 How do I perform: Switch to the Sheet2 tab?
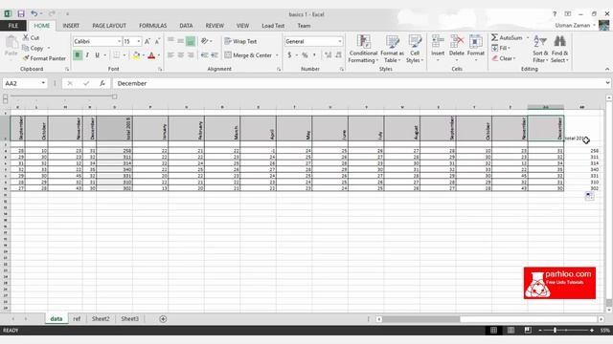click(x=101, y=318)
